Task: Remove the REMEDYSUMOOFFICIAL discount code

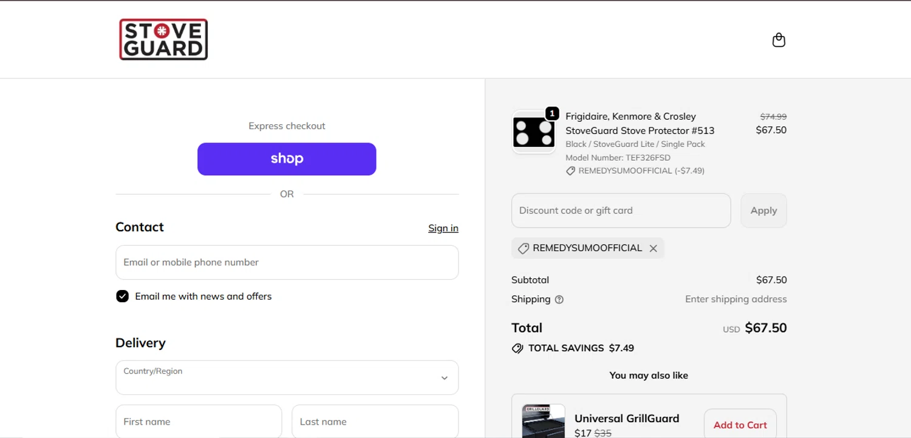Action: (653, 248)
